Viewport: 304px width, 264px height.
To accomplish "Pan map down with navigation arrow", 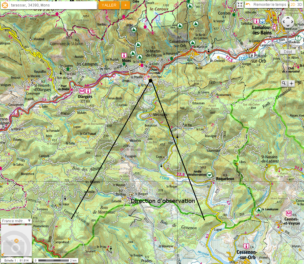I will [x=288, y=26].
